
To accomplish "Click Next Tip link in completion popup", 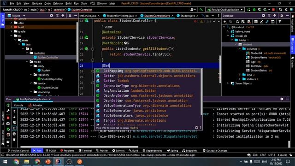I will coord(134,128).
